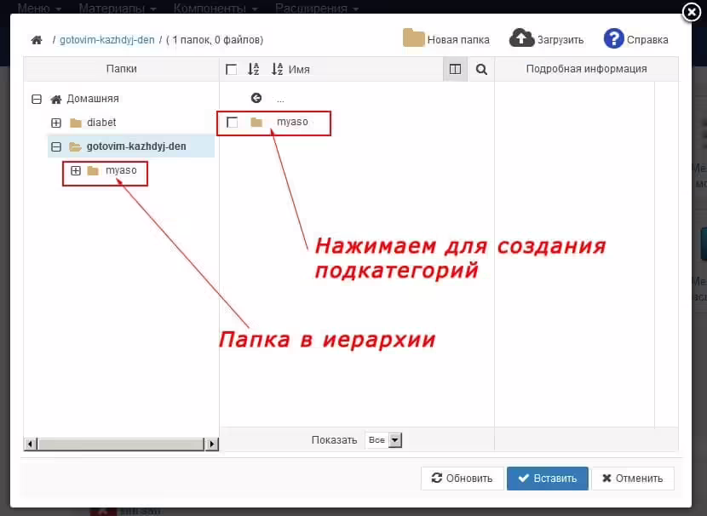Click the first A-Z sort icon
This screenshot has width=707, height=516.
pos(253,70)
